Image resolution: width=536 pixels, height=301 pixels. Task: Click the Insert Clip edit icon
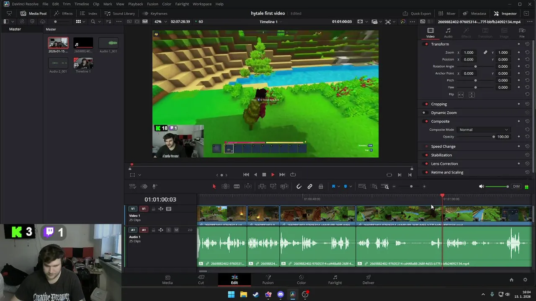262,186
